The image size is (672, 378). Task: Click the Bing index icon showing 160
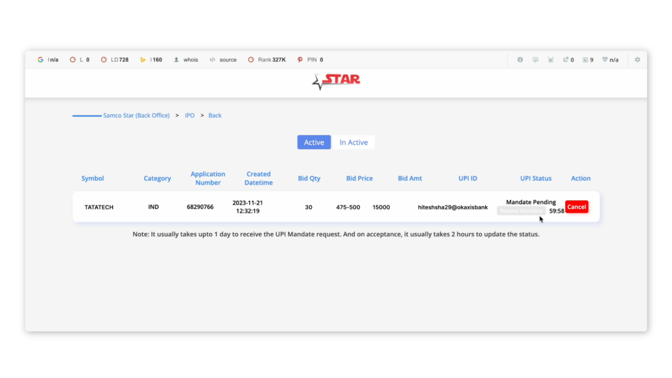(x=143, y=60)
